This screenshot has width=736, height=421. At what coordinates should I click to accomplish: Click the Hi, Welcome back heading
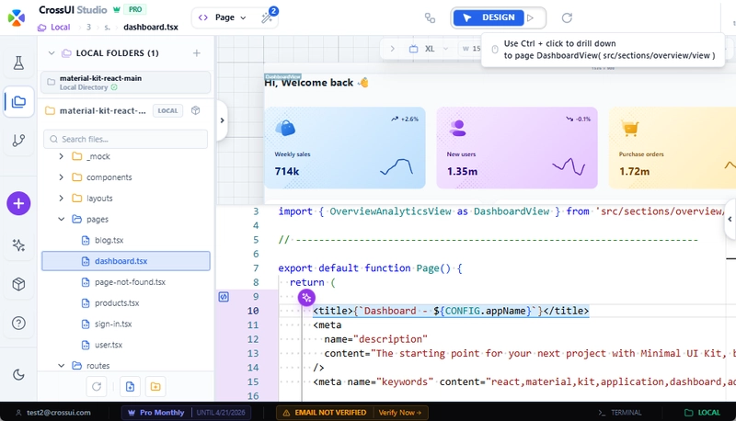[x=316, y=83]
